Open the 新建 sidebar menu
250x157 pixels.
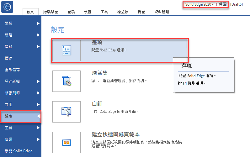[x=21, y=35]
